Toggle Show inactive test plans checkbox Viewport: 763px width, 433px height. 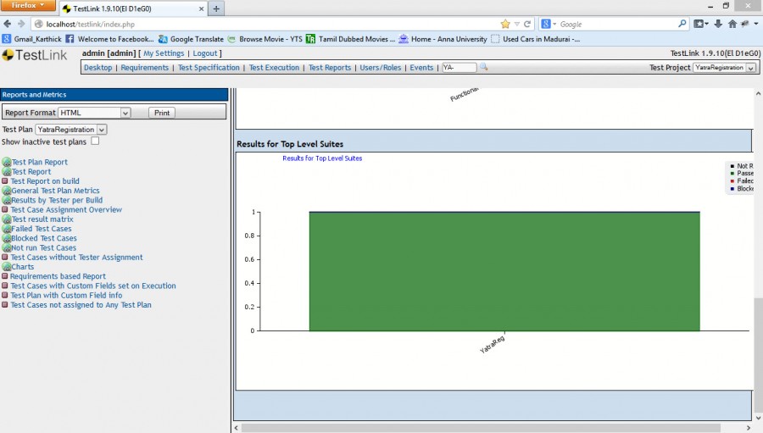pyautogui.click(x=95, y=142)
